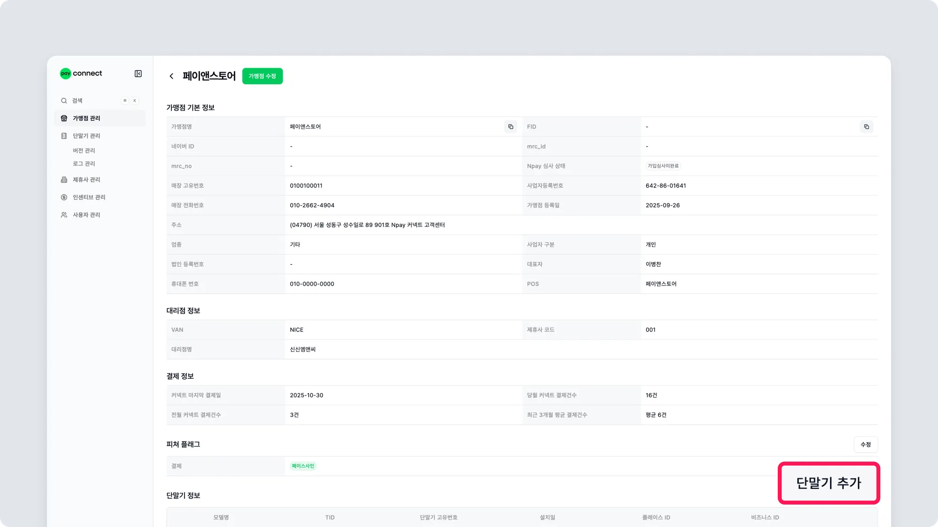Collapse the sidebar panel icon
Image resolution: width=938 pixels, height=527 pixels.
click(x=138, y=74)
